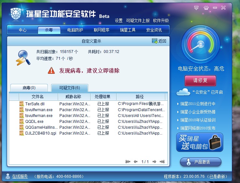Sort by 文件名 column header
240x183 pixels.
tap(38, 97)
